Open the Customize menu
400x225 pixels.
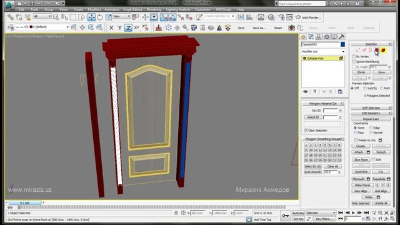tap(202, 9)
